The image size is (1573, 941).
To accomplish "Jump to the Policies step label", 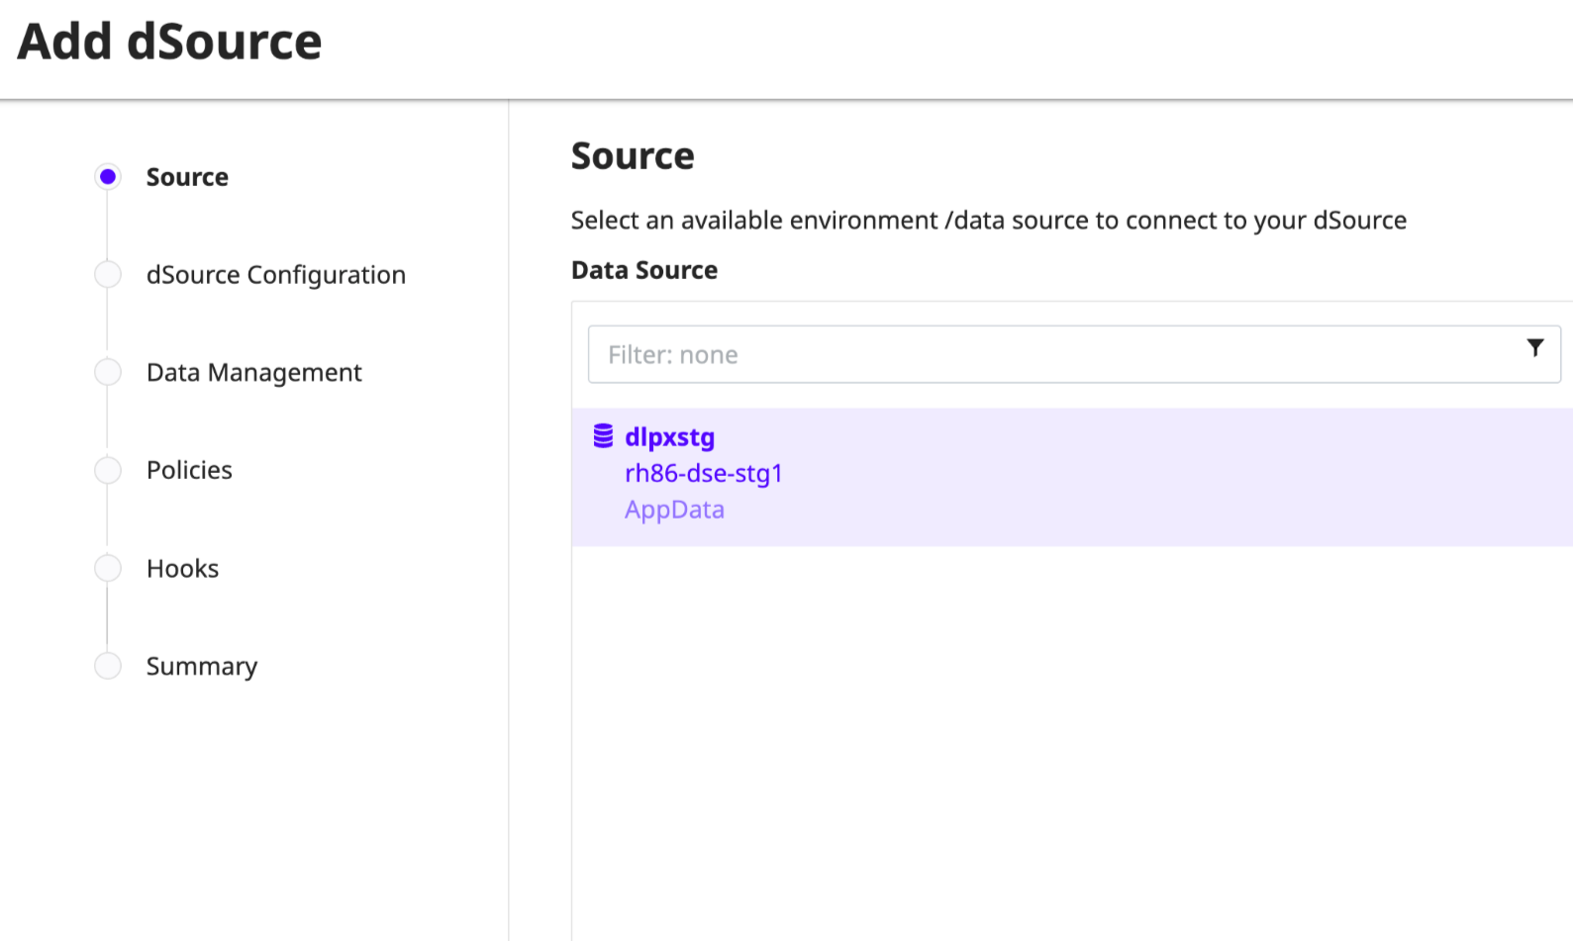I will (x=189, y=470).
